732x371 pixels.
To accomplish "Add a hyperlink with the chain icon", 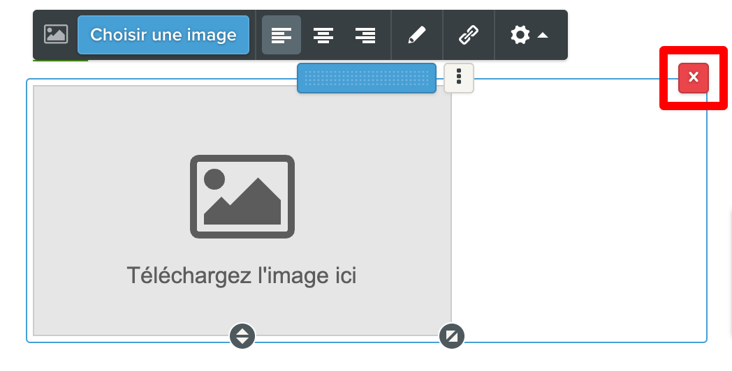I will click(x=468, y=35).
